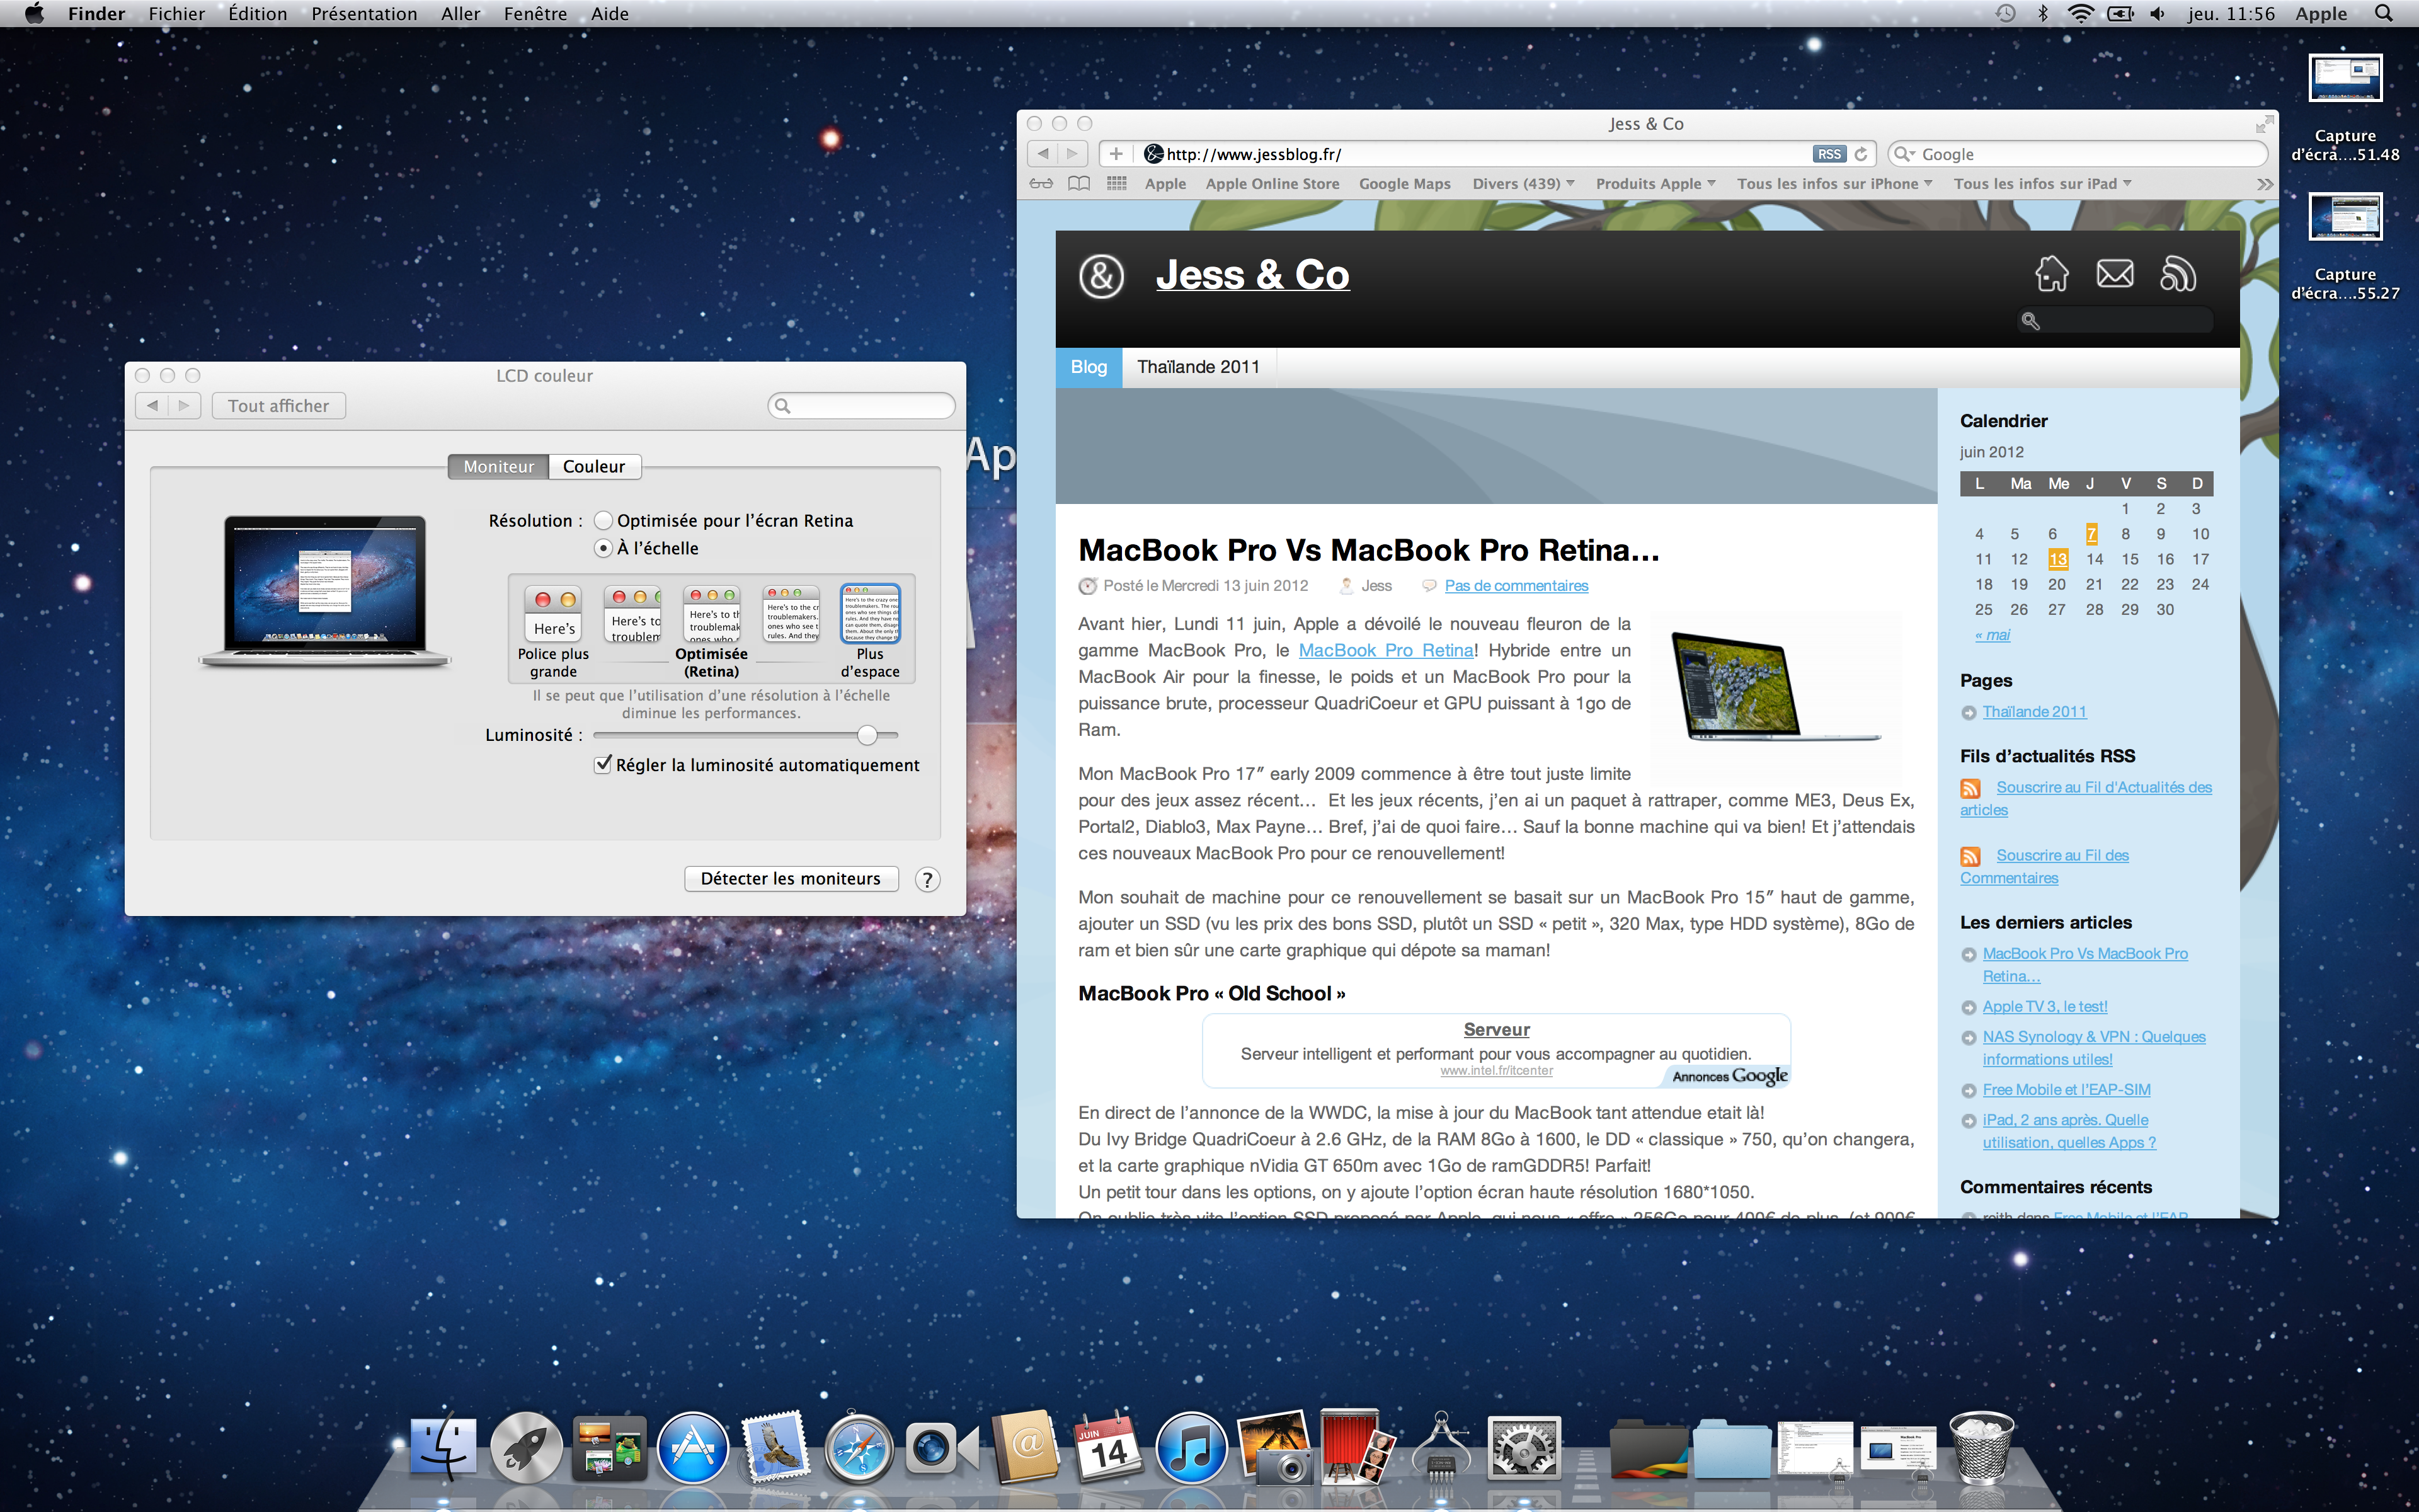Click the RSS badge in the address bar
This screenshot has width=2419, height=1512.
tap(1829, 154)
